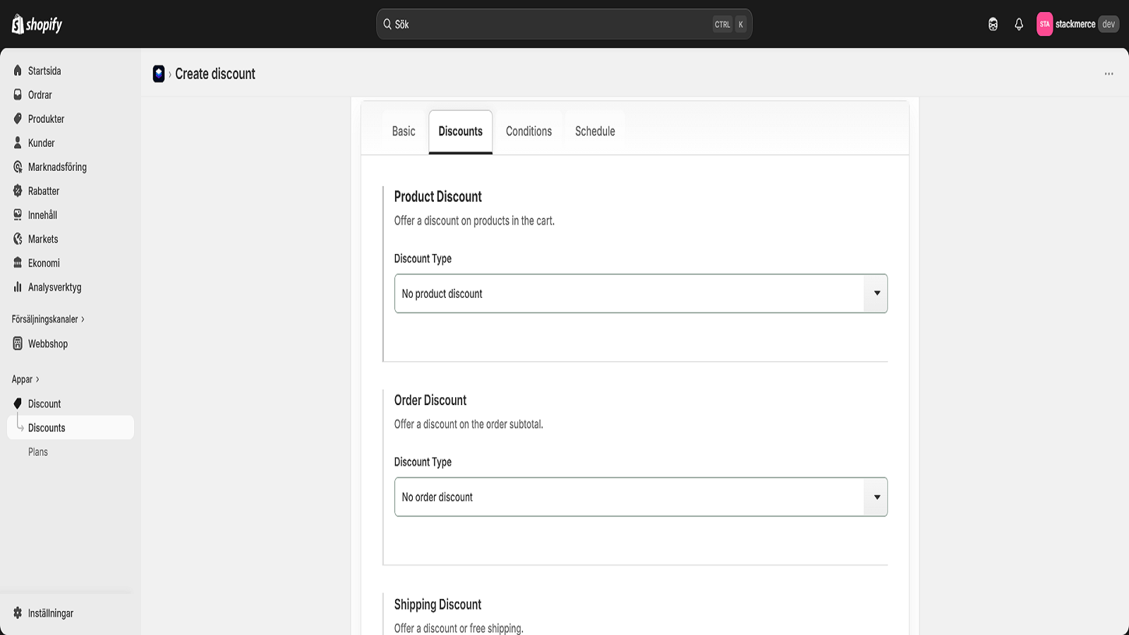Click the stackmerce store name

pyautogui.click(x=1075, y=24)
